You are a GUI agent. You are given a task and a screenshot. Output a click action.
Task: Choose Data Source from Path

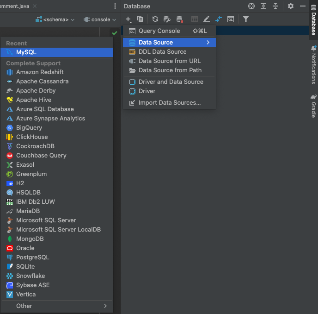click(169, 70)
